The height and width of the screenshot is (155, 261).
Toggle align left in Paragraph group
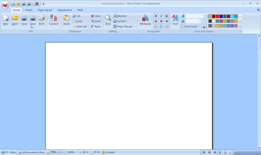tap(156, 21)
